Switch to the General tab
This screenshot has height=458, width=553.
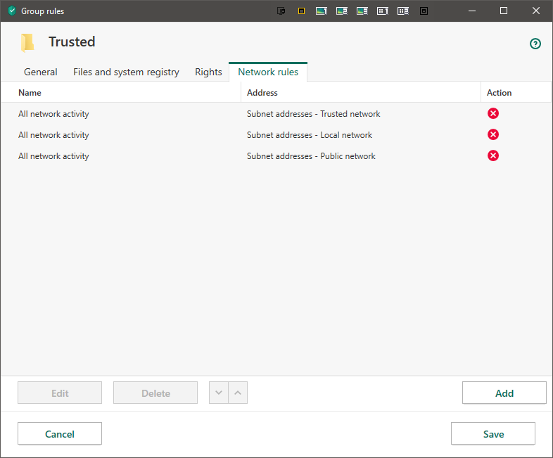pos(41,72)
